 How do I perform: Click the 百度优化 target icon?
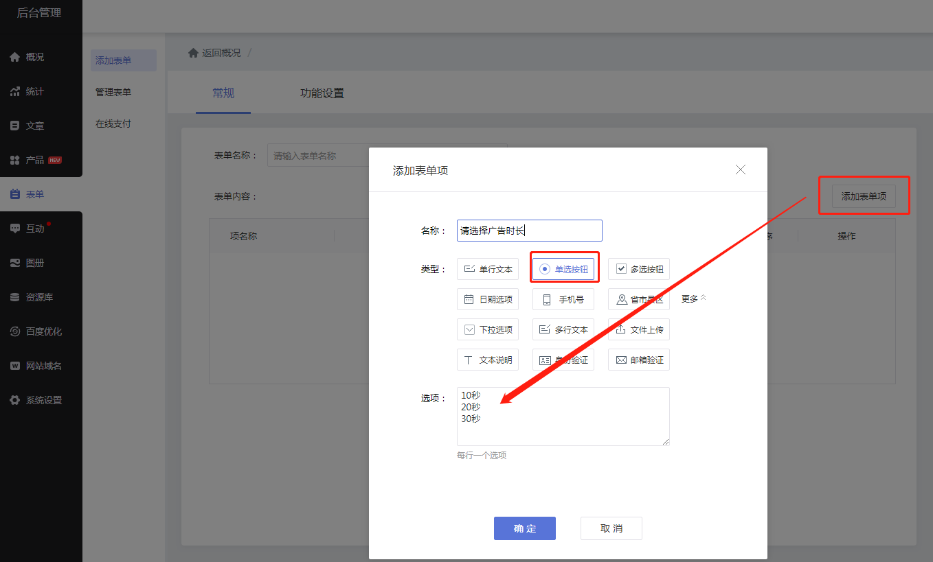coord(14,331)
